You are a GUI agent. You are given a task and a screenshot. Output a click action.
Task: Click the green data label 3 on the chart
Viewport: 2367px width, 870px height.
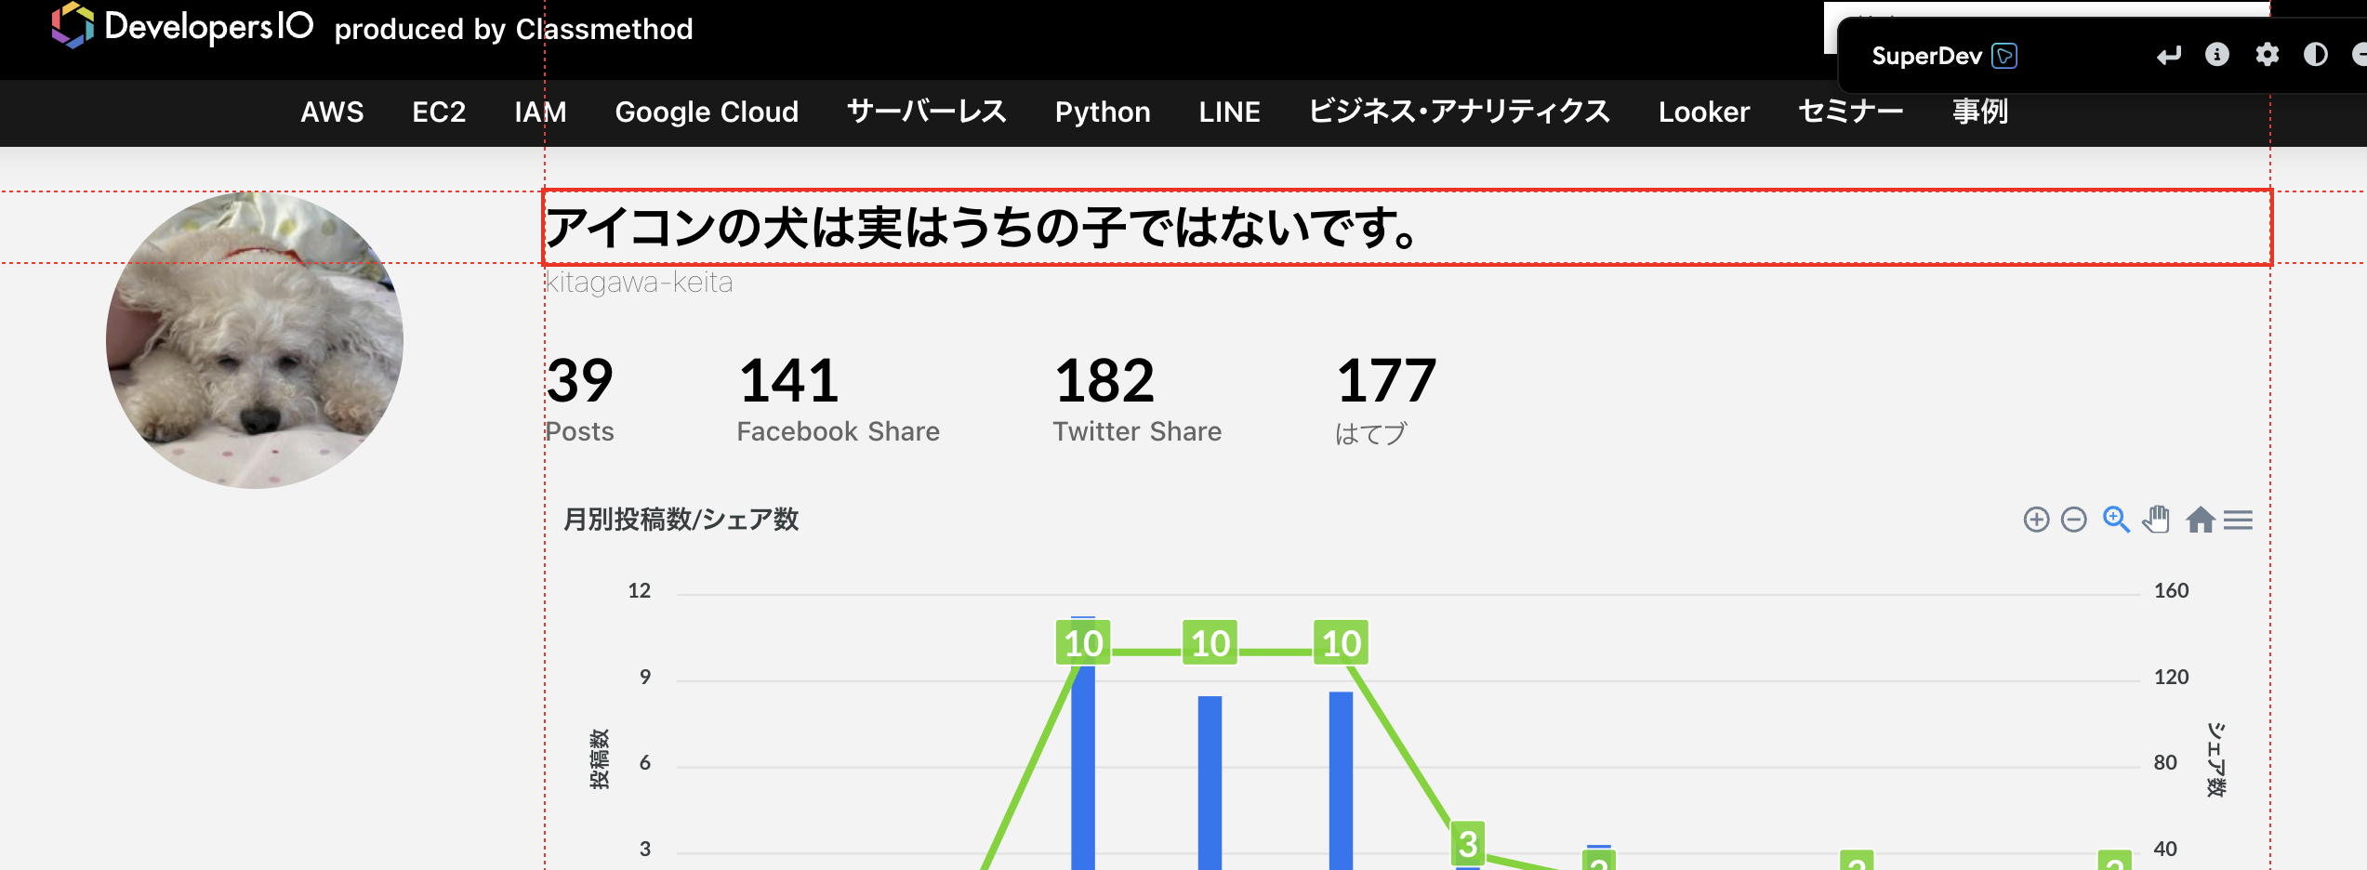pyautogui.click(x=1468, y=844)
